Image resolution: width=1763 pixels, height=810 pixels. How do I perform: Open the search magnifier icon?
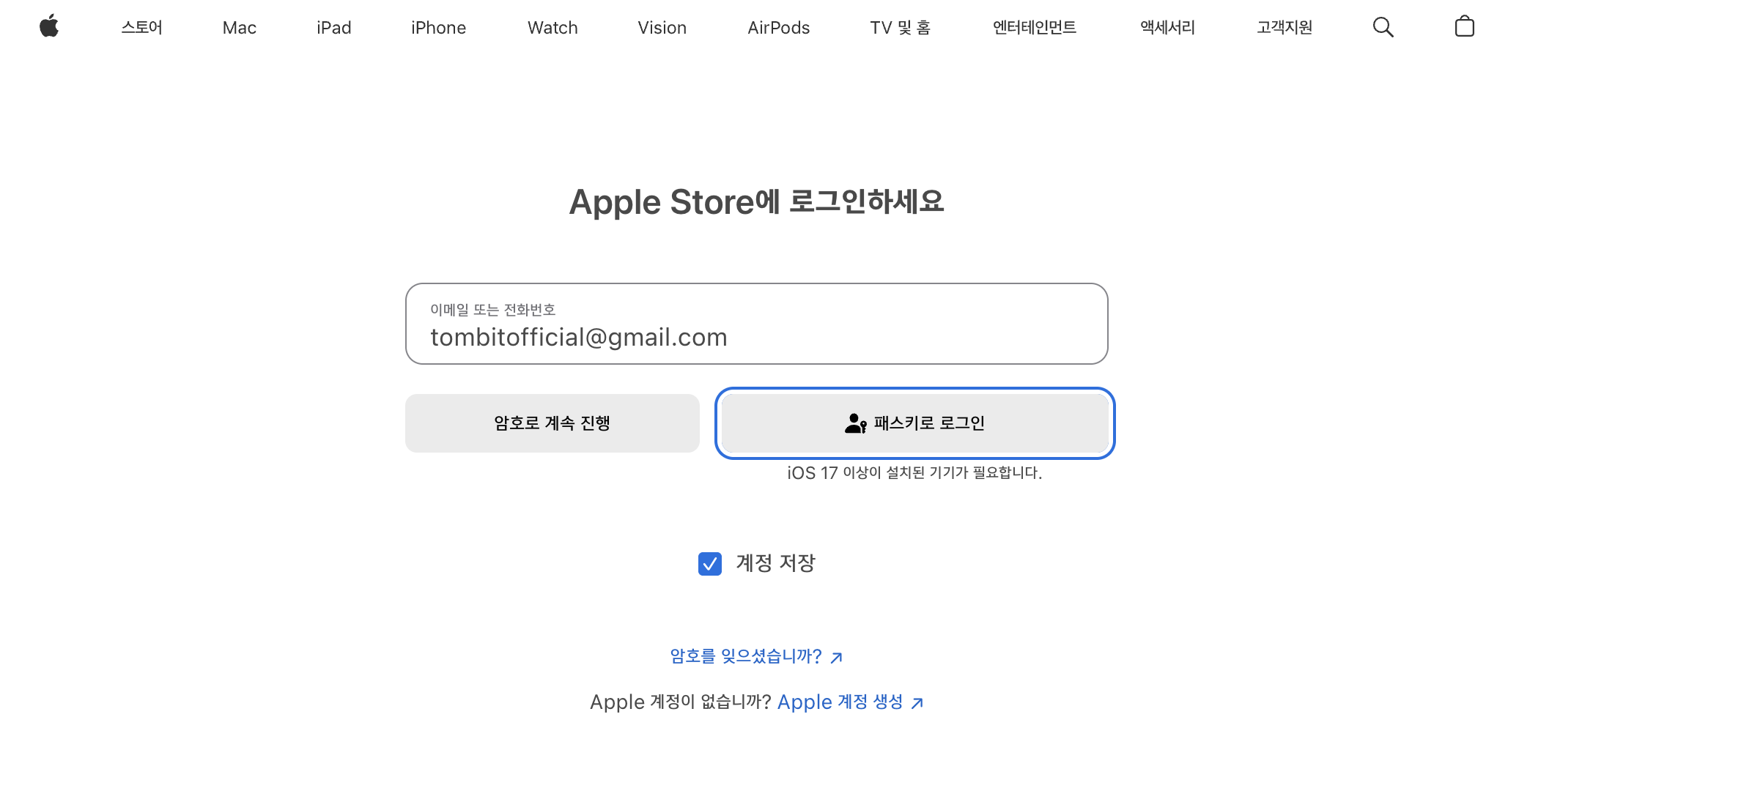(1383, 27)
